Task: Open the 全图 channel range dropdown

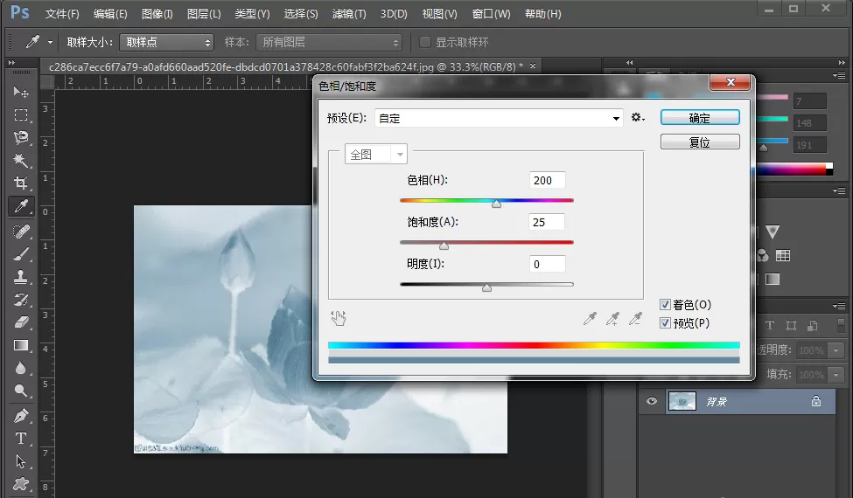Action: (376, 155)
